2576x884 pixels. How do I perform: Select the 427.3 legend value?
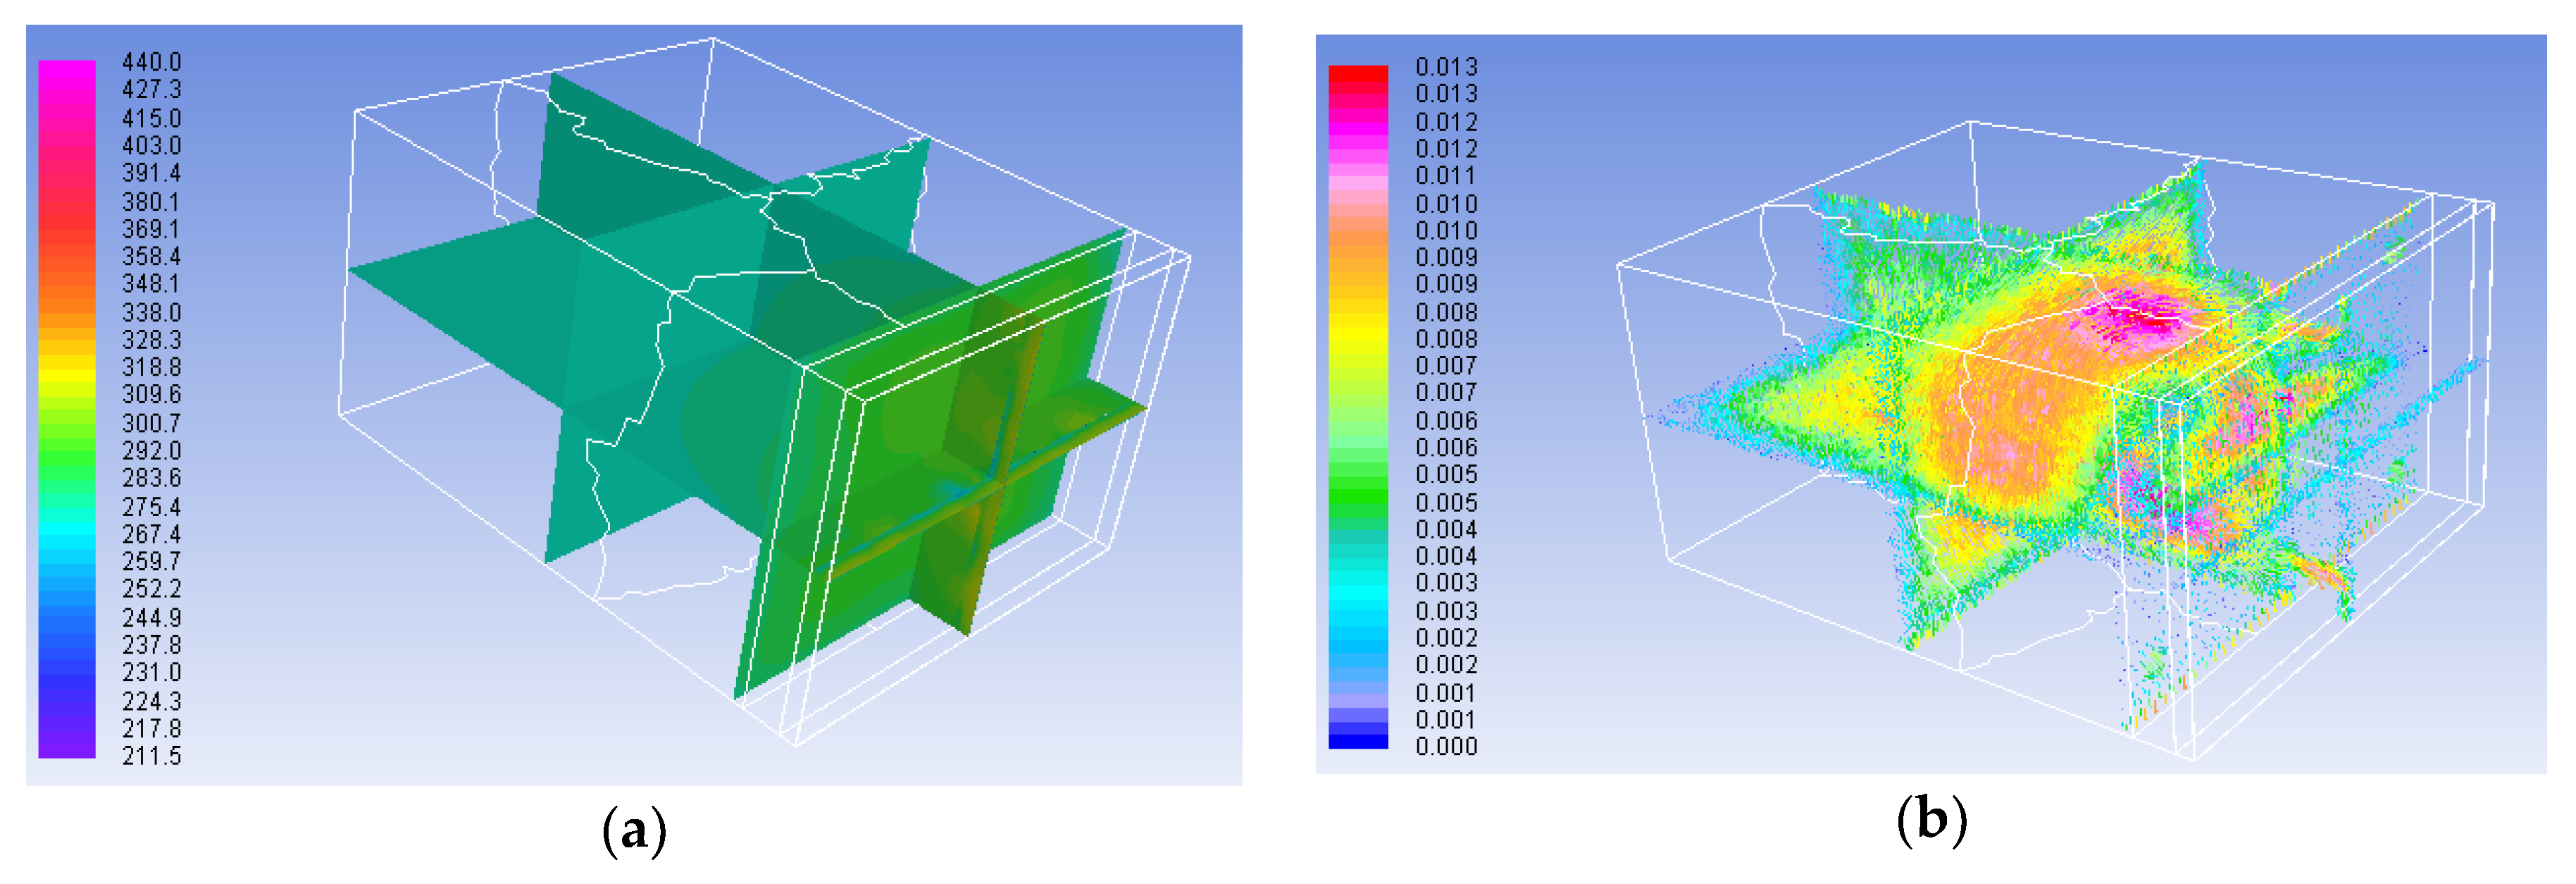[x=152, y=90]
